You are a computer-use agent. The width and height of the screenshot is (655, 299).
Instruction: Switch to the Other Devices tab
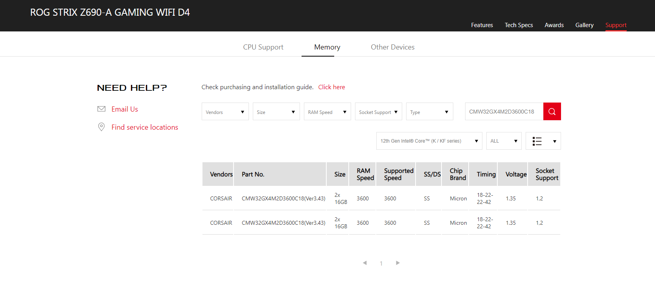[x=392, y=47]
